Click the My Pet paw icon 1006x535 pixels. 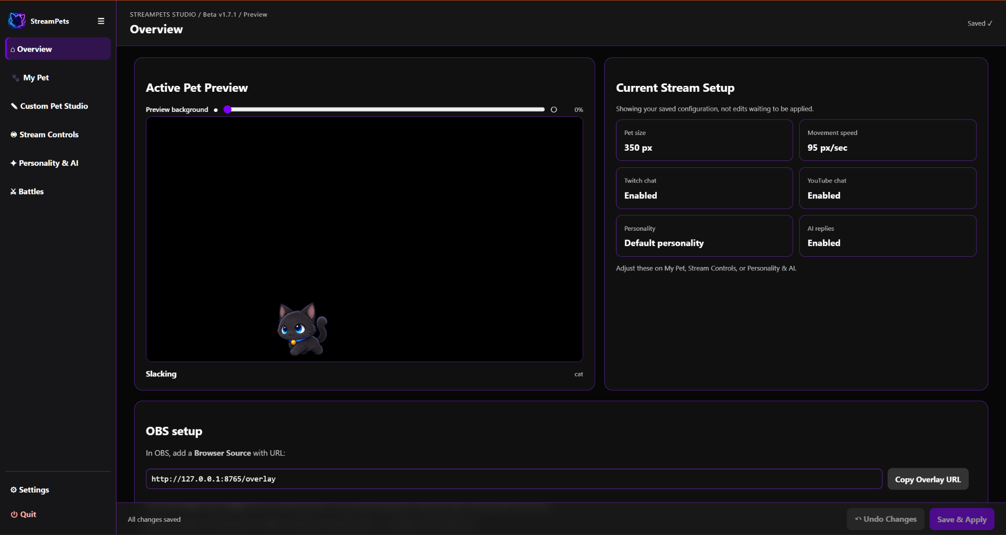pos(16,78)
